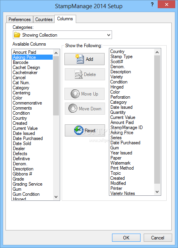
Task: Switch to the Countries tab
Action: point(44,19)
